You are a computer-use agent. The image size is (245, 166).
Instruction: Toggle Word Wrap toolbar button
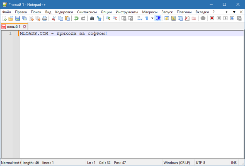tap(140, 18)
